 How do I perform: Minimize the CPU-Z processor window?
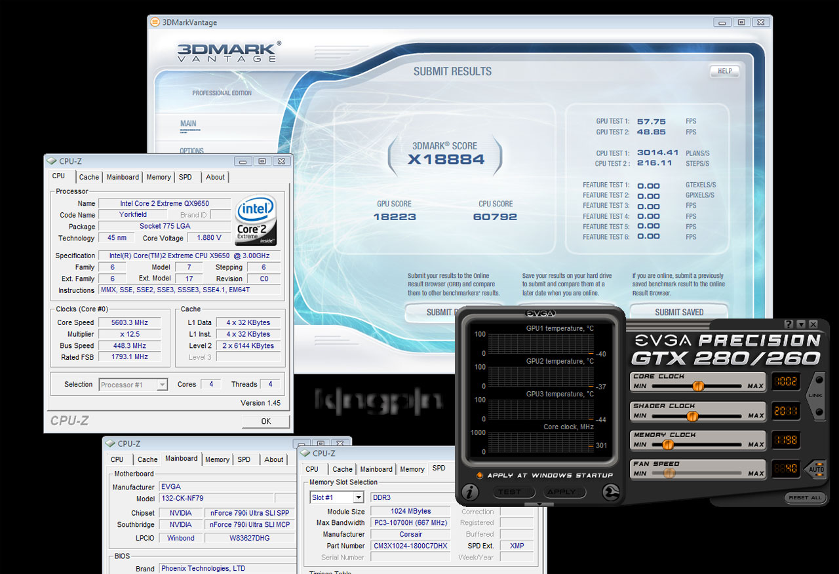coord(243,161)
